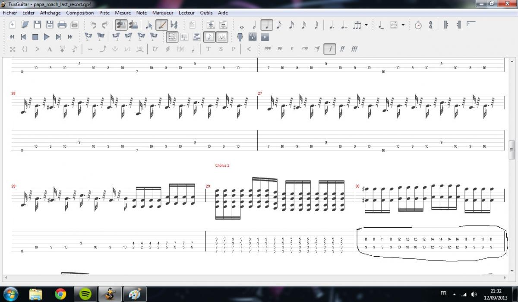
Task: Select voice 2 toggle
Action: (x=133, y=25)
